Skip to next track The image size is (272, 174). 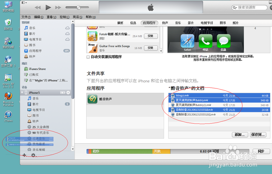click(x=58, y=7)
